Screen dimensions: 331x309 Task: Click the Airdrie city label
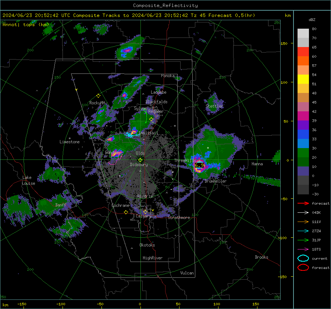pyautogui.click(x=145, y=196)
